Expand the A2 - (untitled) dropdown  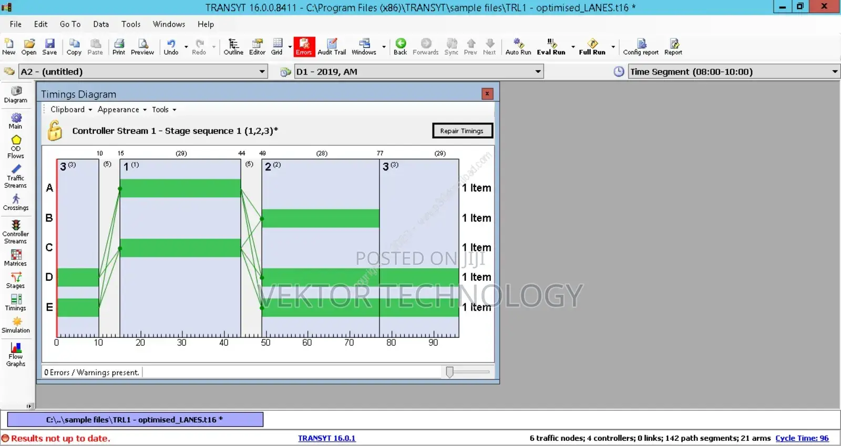[x=262, y=71]
